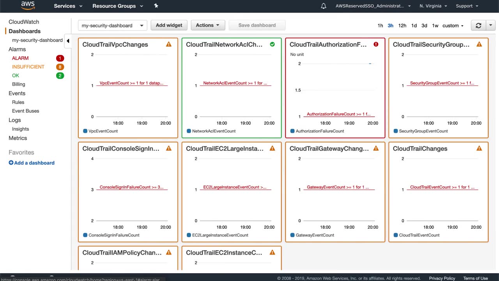Open the custom time range dropdown
The image size is (499, 281).
[x=453, y=25]
